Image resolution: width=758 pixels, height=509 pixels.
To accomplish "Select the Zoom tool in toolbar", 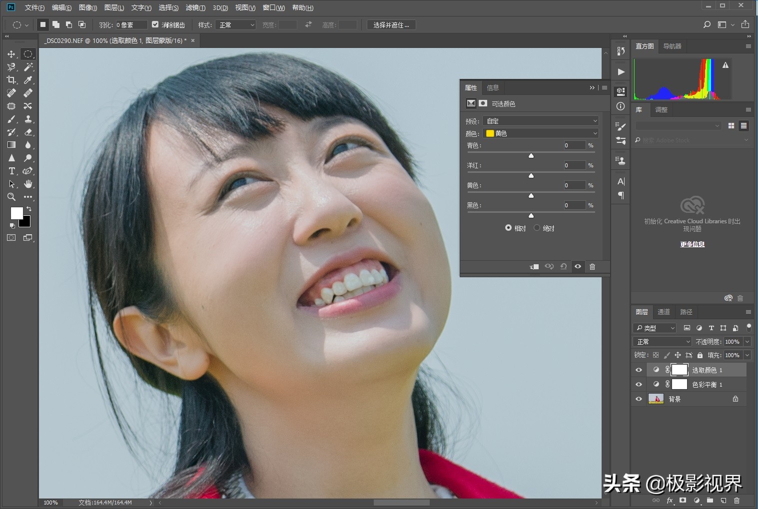I will coord(11,197).
